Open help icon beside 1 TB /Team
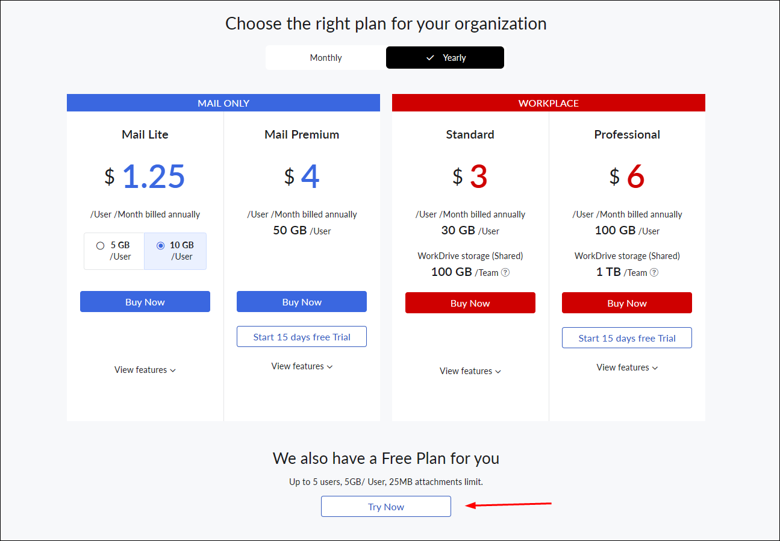 click(x=654, y=272)
